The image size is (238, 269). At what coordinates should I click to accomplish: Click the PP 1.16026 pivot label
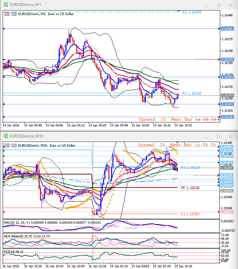[190, 188]
